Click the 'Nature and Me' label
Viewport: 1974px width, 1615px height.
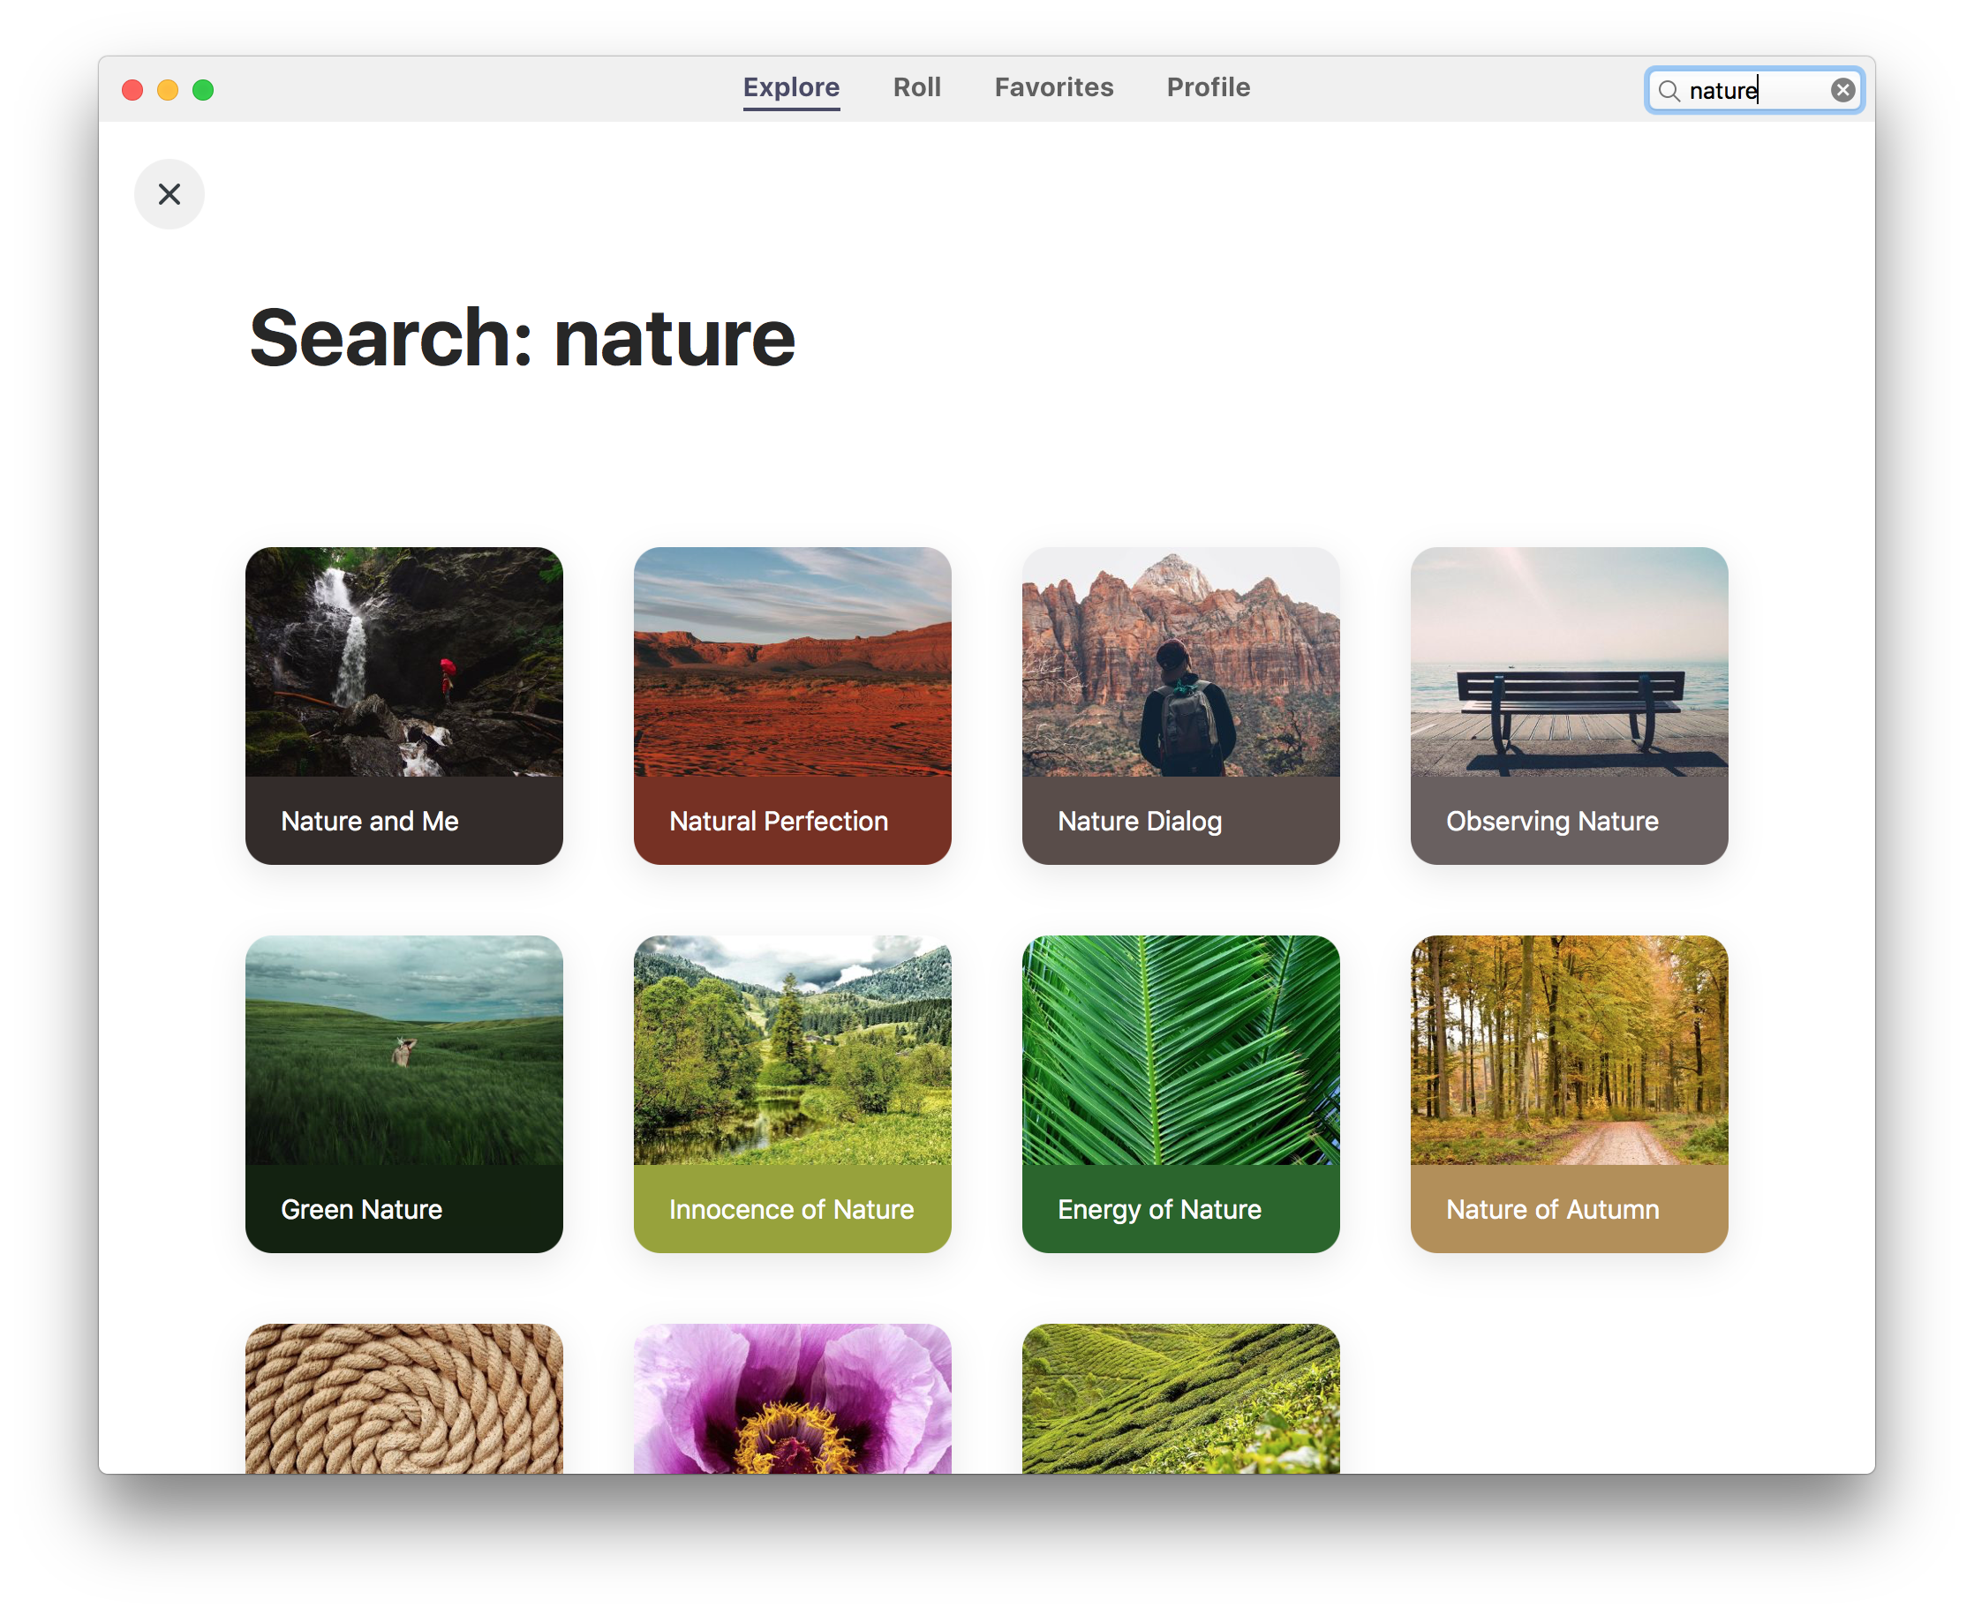tap(370, 821)
